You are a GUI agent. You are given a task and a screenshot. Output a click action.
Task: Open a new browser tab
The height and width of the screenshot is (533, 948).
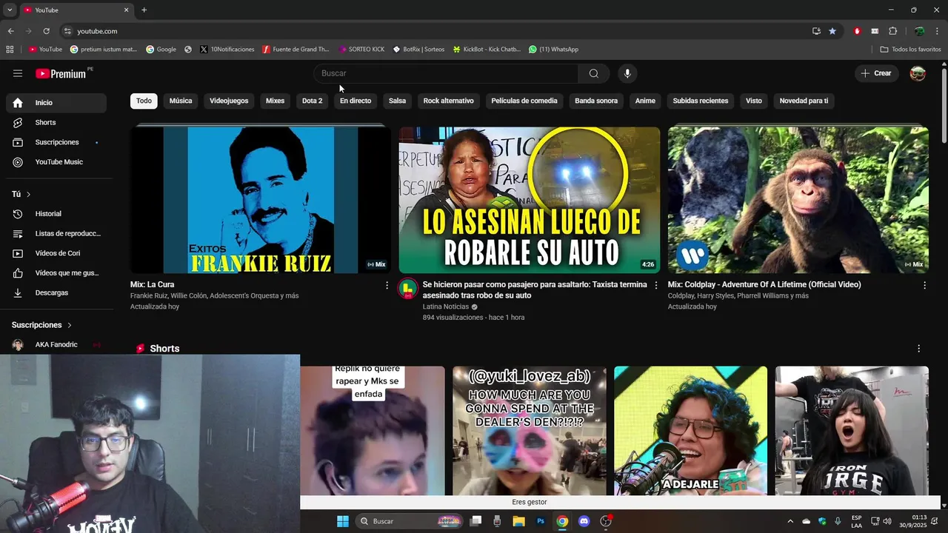coord(144,10)
